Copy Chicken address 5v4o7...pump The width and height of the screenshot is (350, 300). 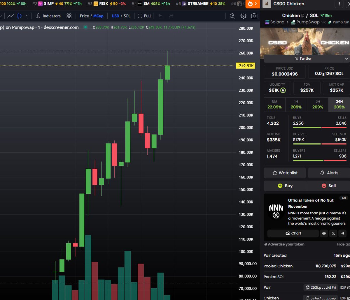click(x=321, y=298)
